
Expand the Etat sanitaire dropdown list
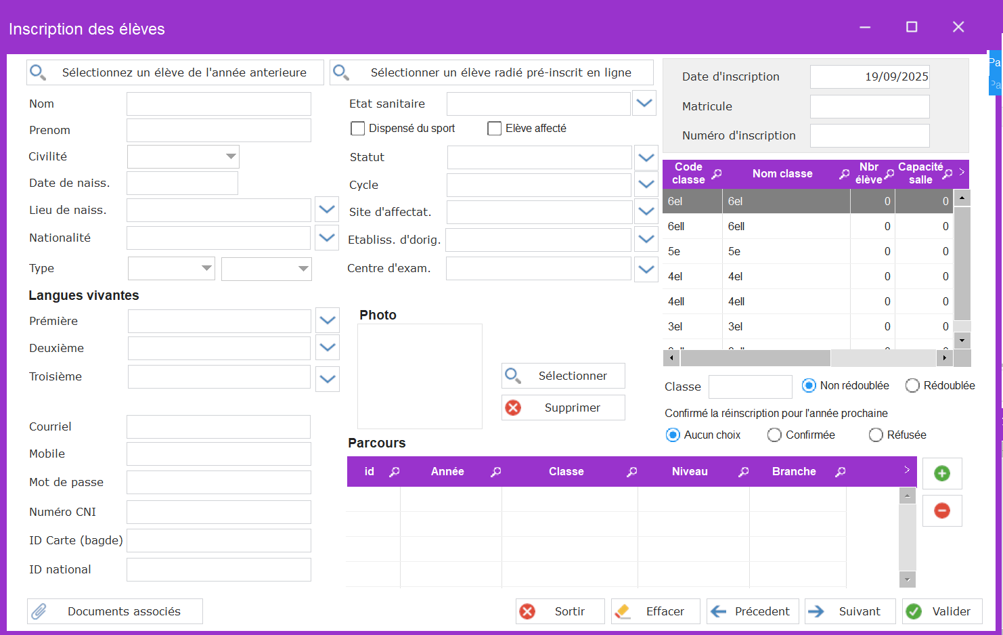click(644, 104)
